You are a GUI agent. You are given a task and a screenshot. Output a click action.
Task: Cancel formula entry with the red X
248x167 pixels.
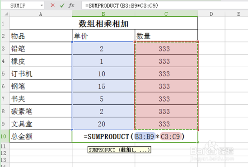point(53,5)
